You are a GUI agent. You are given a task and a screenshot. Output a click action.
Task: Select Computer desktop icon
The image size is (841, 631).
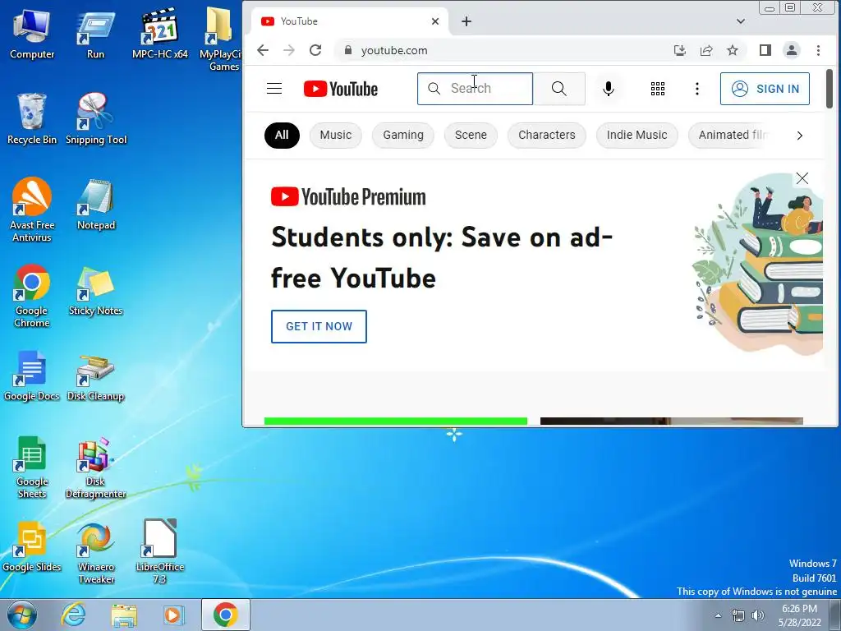(x=32, y=34)
